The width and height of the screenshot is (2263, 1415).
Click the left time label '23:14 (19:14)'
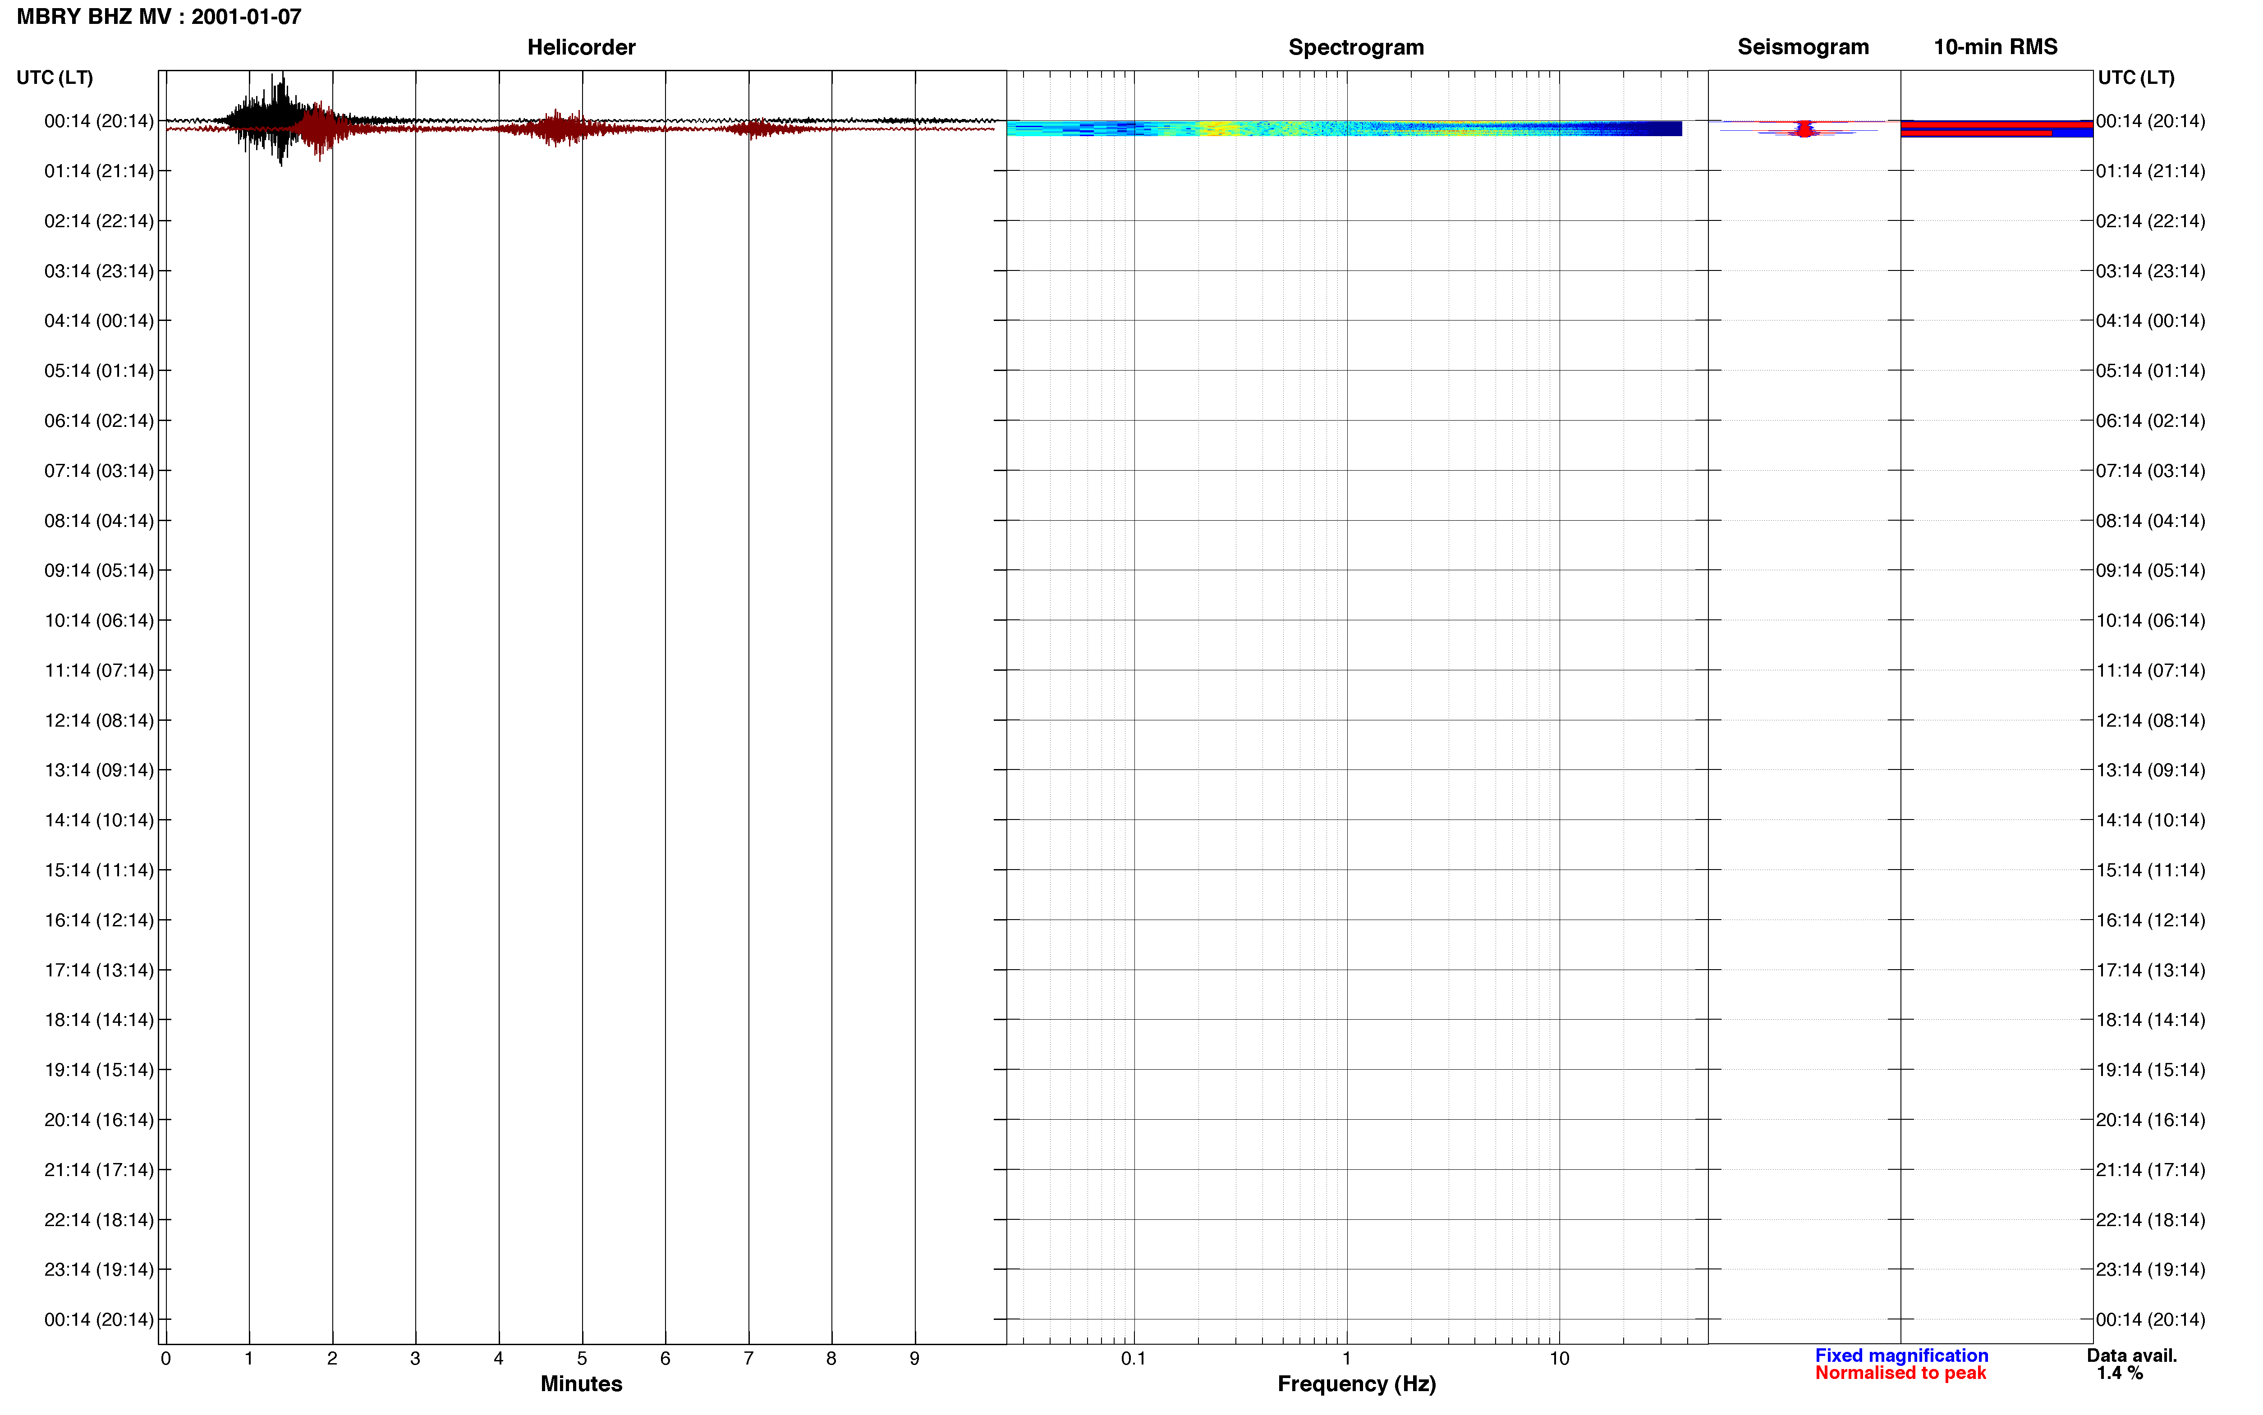(x=99, y=1270)
